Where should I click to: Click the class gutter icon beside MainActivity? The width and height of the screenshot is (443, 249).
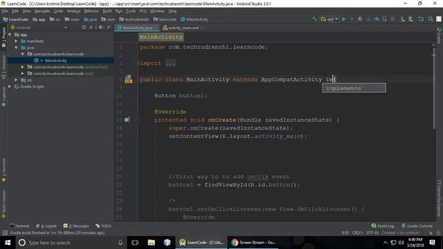[x=128, y=79]
